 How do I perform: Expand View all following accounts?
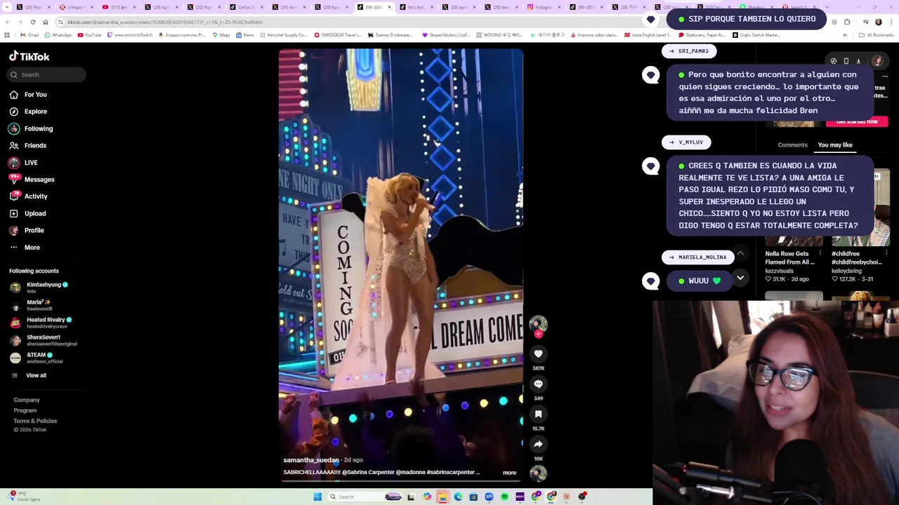pos(28,375)
